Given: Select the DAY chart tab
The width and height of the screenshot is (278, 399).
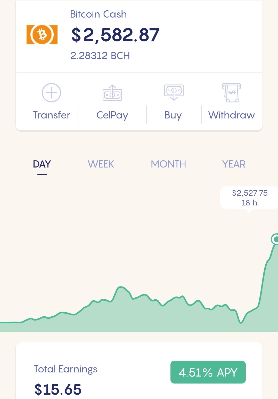Looking at the screenshot, I should [x=42, y=164].
